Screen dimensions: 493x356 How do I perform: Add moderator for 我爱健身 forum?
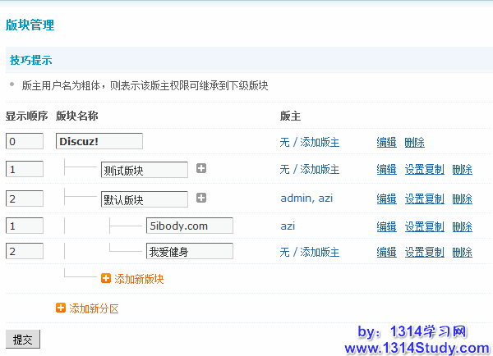310,253
